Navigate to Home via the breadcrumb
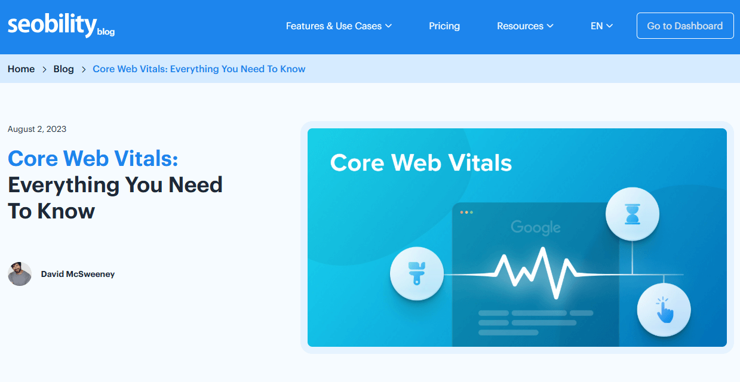Viewport: 740px width, 382px height. click(x=21, y=69)
